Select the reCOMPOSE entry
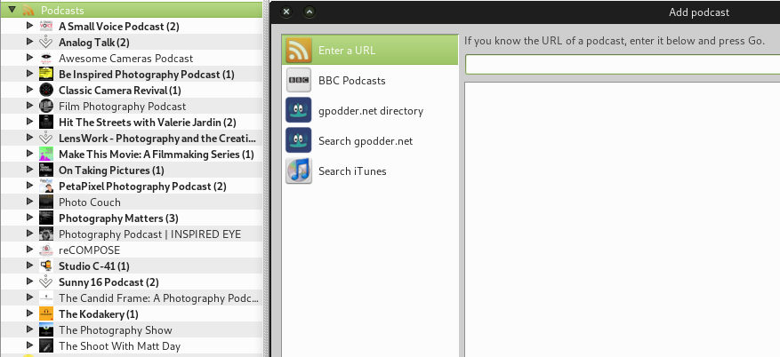 (x=89, y=250)
